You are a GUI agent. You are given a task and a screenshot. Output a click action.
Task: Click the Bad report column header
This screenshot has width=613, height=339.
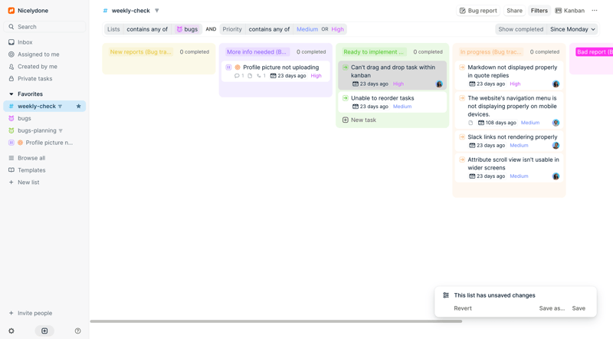tap(595, 51)
